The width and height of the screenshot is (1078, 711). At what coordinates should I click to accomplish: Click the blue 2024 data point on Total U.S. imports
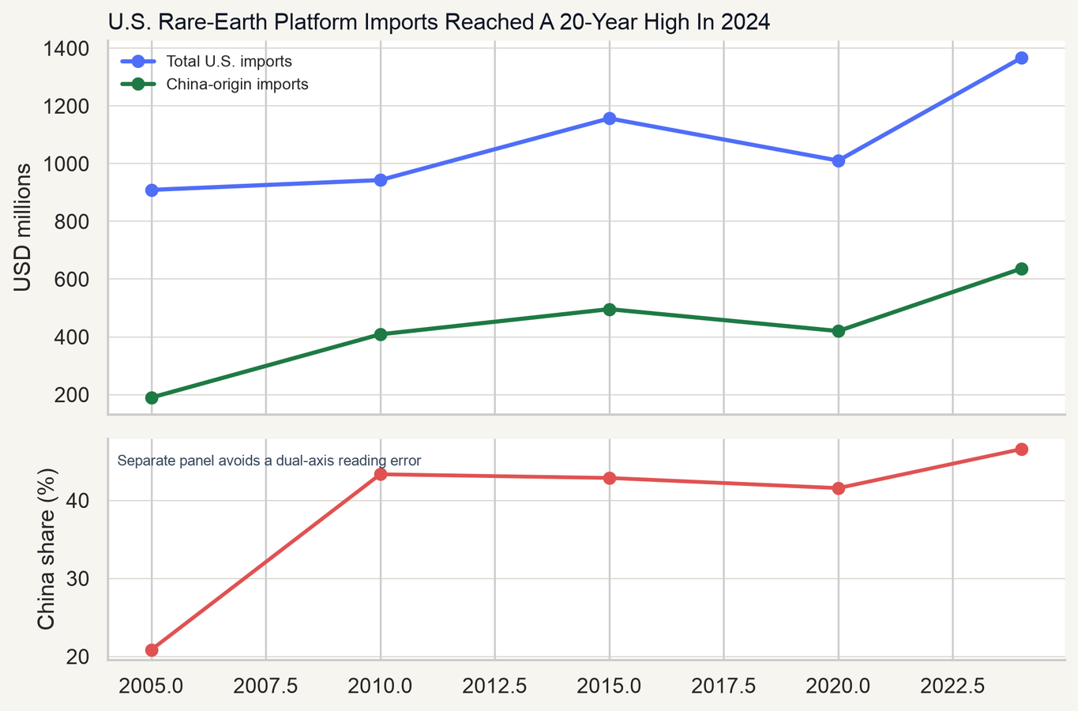(x=1021, y=58)
